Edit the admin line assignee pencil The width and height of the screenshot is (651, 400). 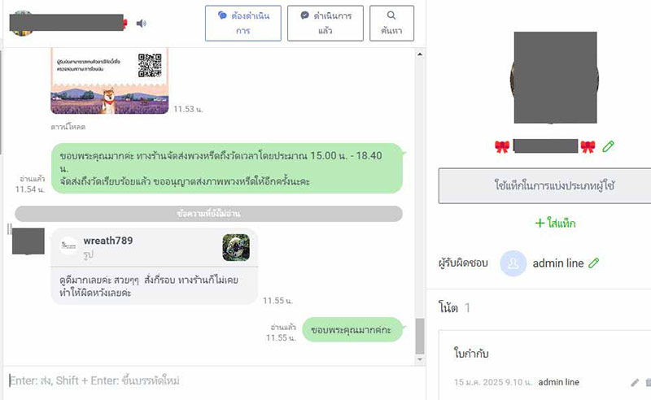594,263
